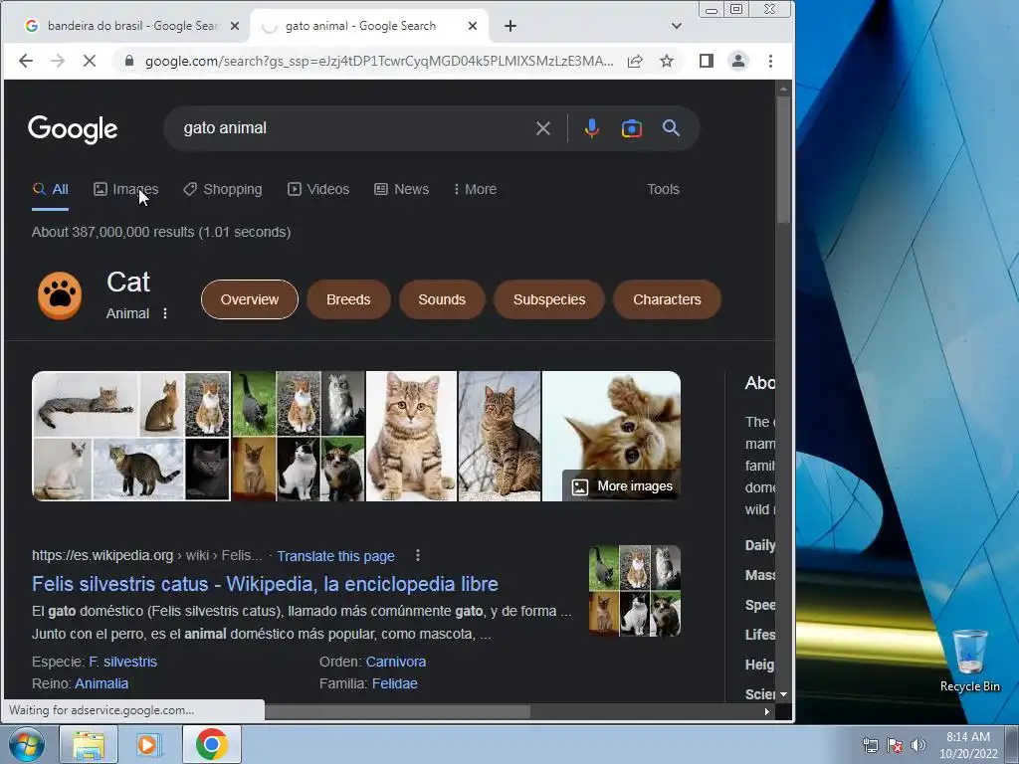Viewport: 1019px width, 764px height.
Task: Switch to the Images results tab
Action: point(126,190)
